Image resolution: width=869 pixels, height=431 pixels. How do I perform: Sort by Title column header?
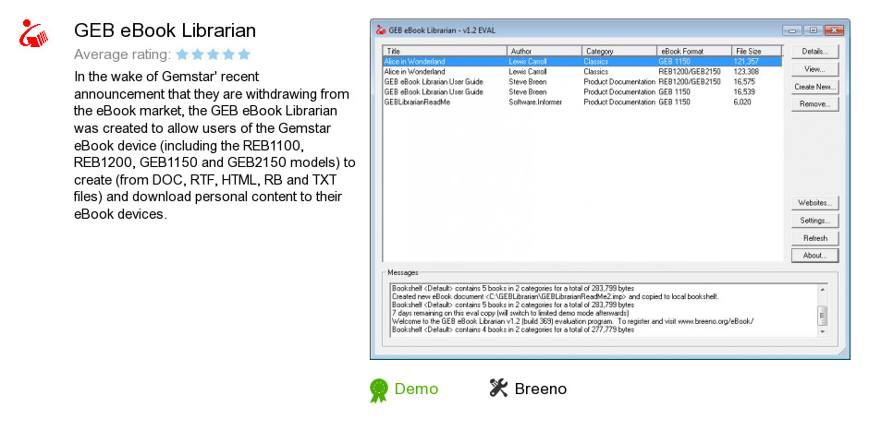[x=445, y=51]
